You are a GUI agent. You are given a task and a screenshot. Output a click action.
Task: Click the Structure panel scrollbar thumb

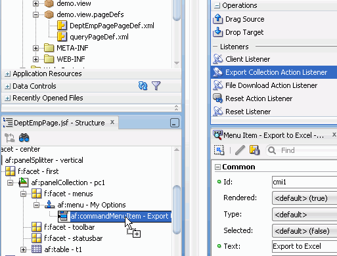177,210
